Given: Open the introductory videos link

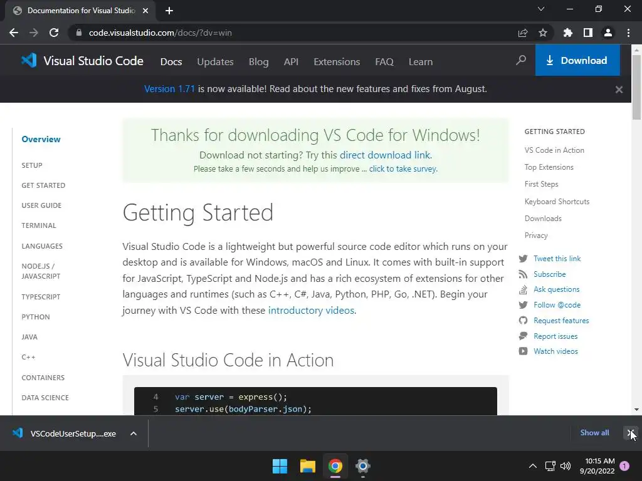Looking at the screenshot, I should (x=311, y=310).
